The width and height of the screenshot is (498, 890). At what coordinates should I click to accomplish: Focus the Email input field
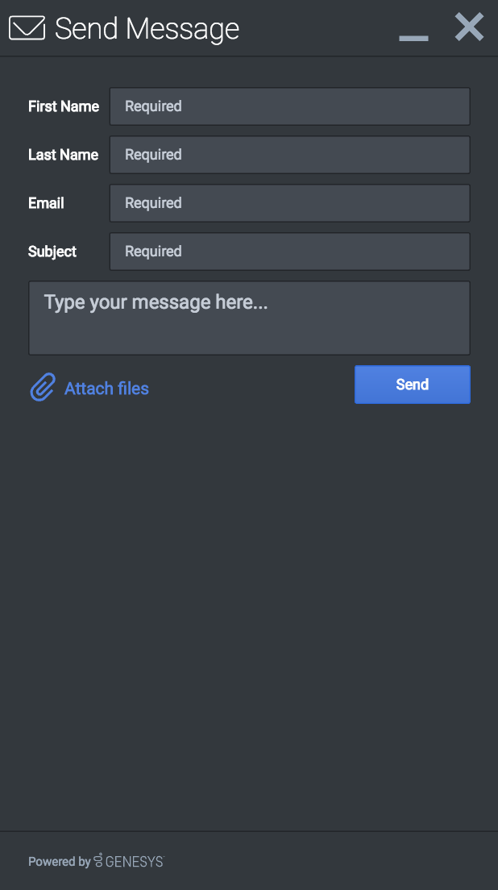tap(289, 203)
